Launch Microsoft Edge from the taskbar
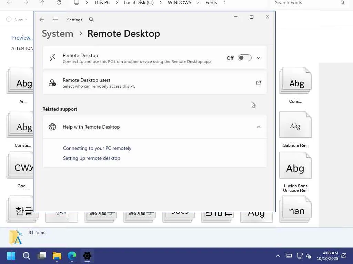 (x=72, y=256)
